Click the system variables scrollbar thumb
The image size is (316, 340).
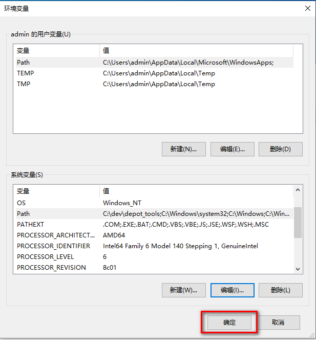pos(298,223)
